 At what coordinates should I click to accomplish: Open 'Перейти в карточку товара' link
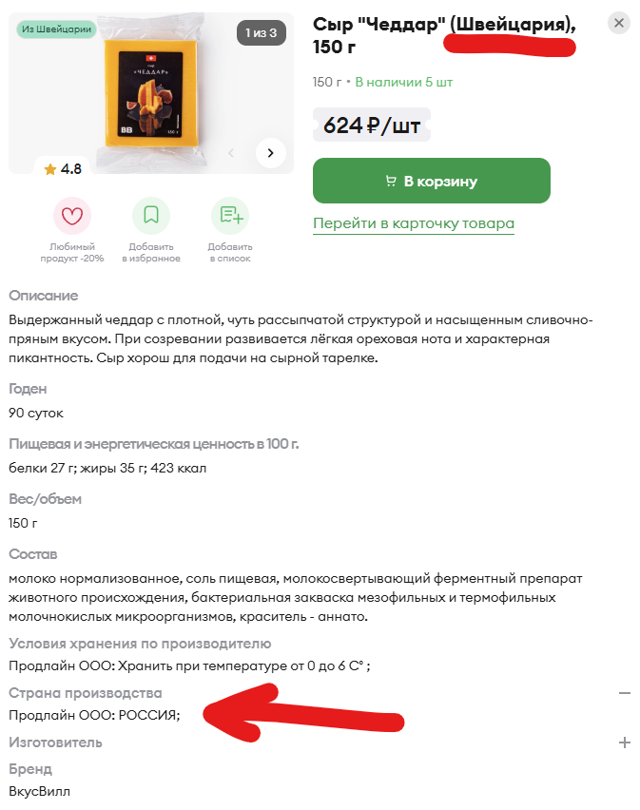pyautogui.click(x=414, y=223)
